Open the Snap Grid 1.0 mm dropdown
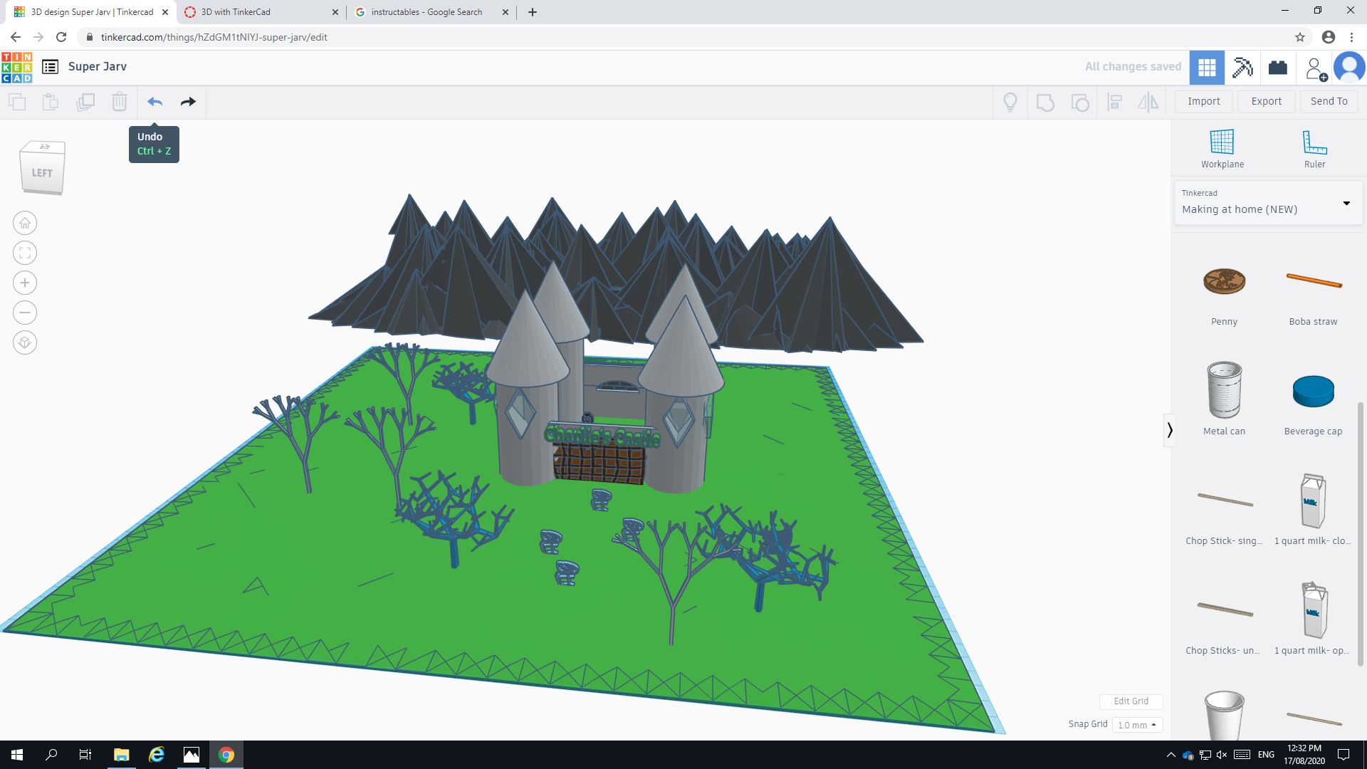This screenshot has height=769, width=1367. (1137, 725)
